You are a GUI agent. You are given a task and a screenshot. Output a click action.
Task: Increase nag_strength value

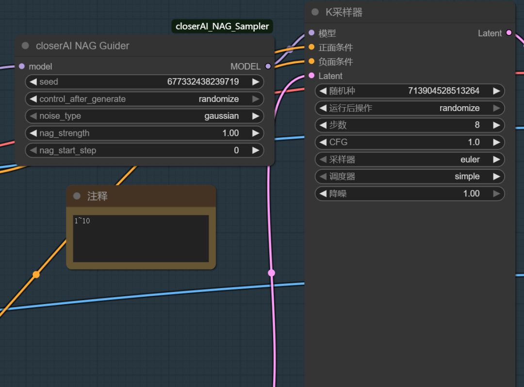coord(256,133)
